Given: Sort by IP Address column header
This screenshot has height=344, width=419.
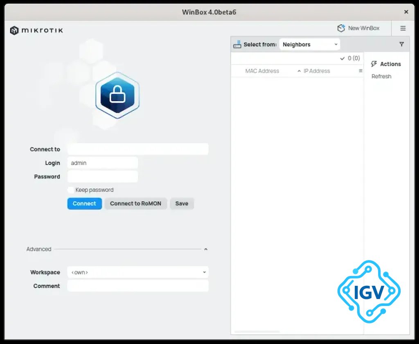Looking at the screenshot, I should [x=317, y=71].
